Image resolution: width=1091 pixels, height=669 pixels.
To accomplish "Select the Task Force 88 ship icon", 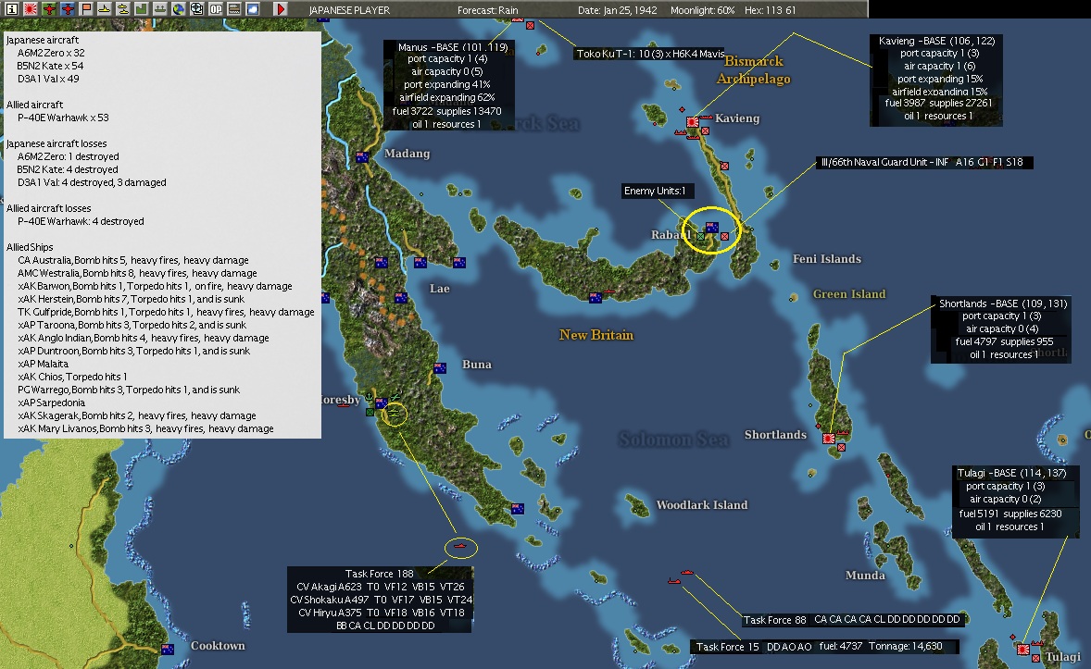I will click(687, 573).
